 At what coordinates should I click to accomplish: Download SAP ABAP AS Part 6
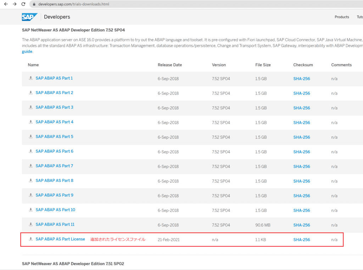click(x=54, y=151)
